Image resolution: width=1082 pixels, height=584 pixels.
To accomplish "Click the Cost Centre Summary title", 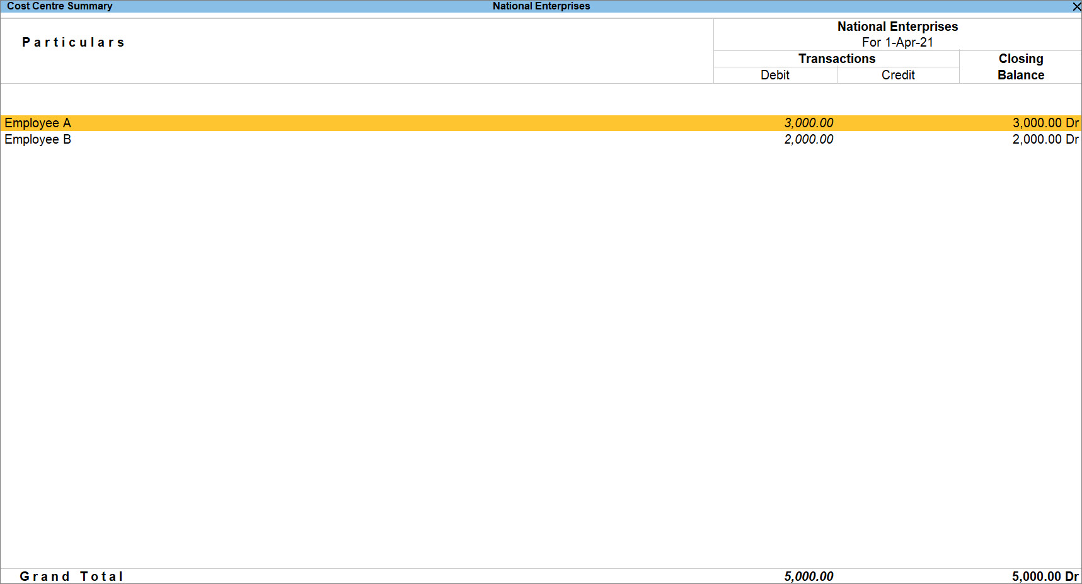I will pos(60,6).
